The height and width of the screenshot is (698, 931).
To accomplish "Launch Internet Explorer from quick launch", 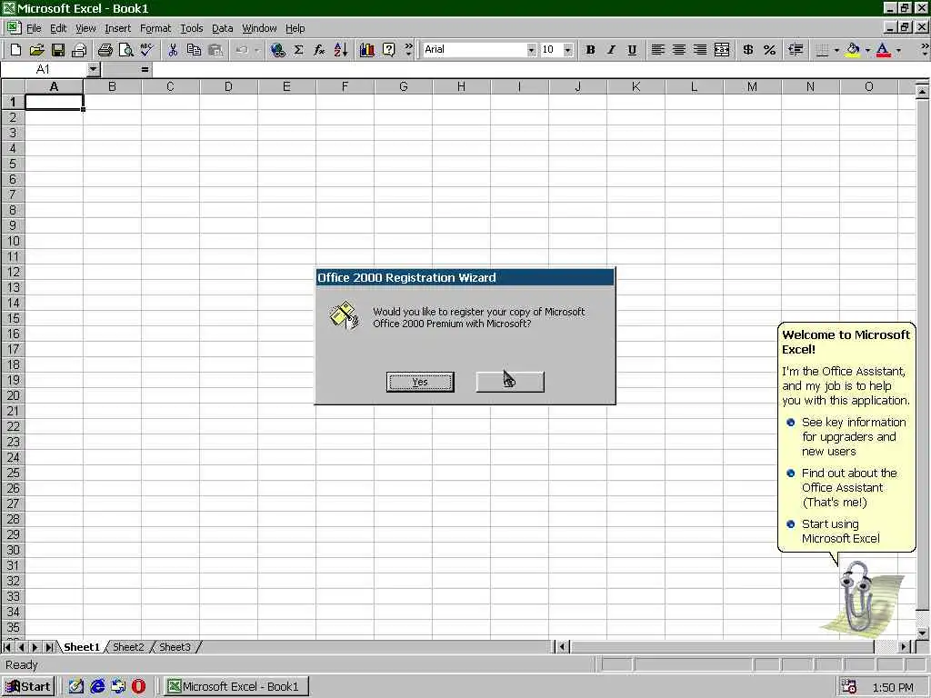I will (97, 687).
